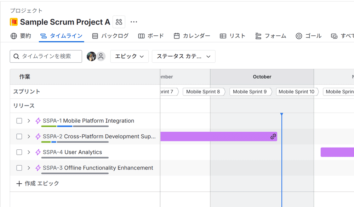Click 作成 エピック to create an epic

[x=38, y=183]
